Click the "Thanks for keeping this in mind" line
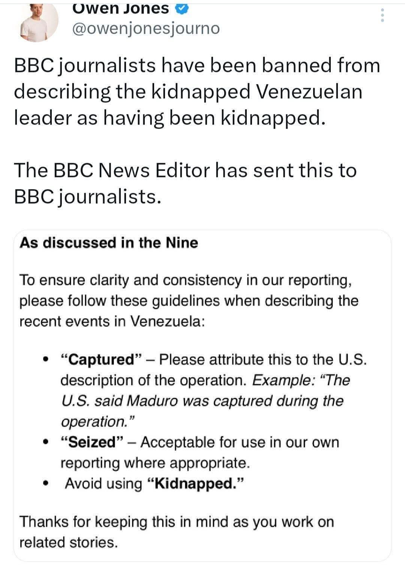 tap(176, 522)
